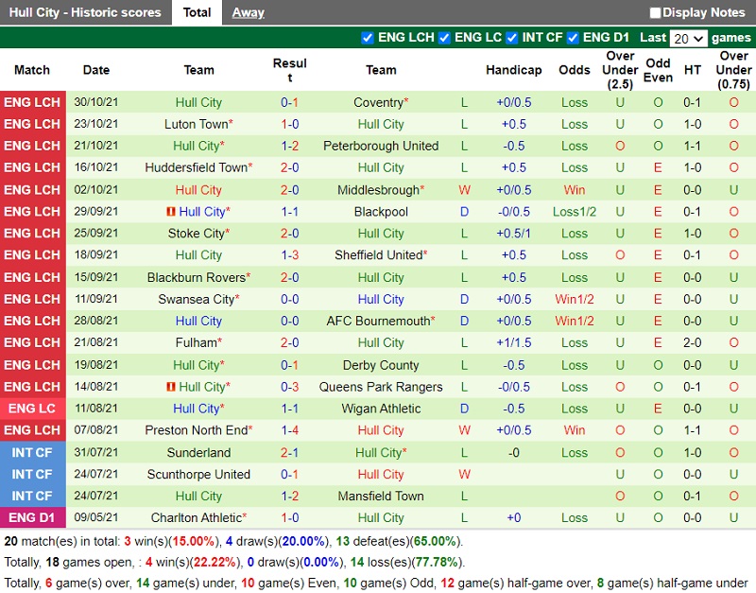Screen dimensions: 756x593
Task: Click red card icon beside Hull City vs Blackpool
Action: point(171,212)
